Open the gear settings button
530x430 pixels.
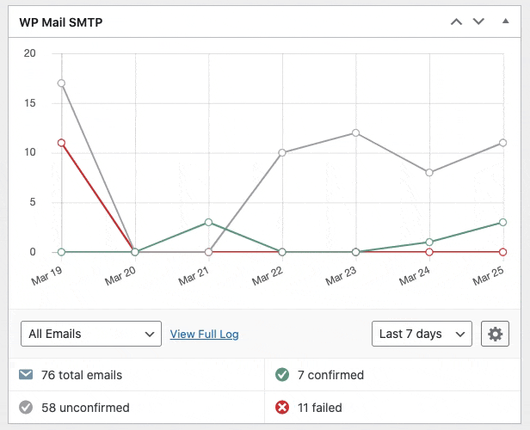[495, 334]
